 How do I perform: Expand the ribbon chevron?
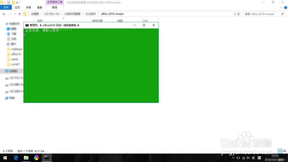tap(281, 7)
